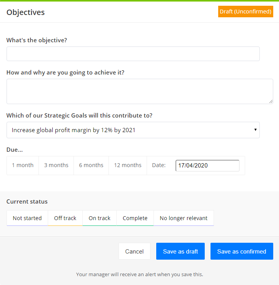The width and height of the screenshot is (279, 285).
Task: Click the objective text input field
Action: point(133,54)
